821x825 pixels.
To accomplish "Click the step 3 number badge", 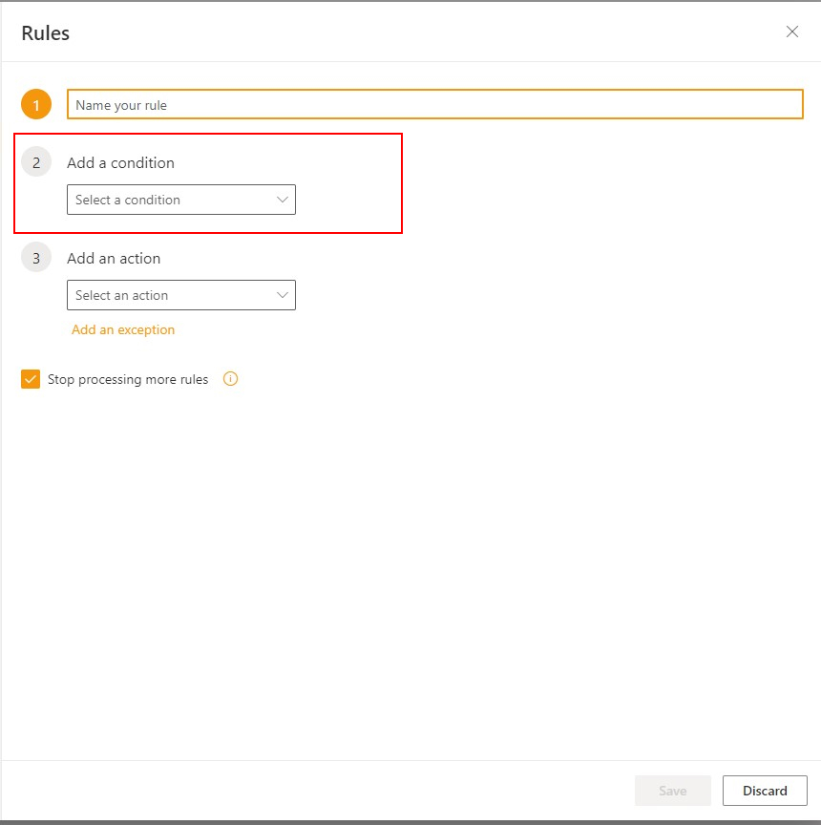I will point(36,258).
